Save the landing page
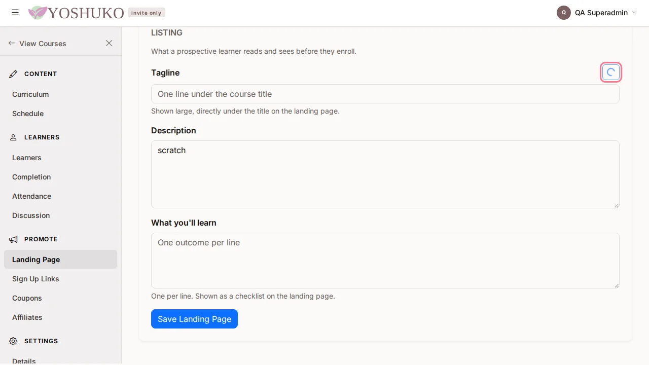 click(194, 319)
